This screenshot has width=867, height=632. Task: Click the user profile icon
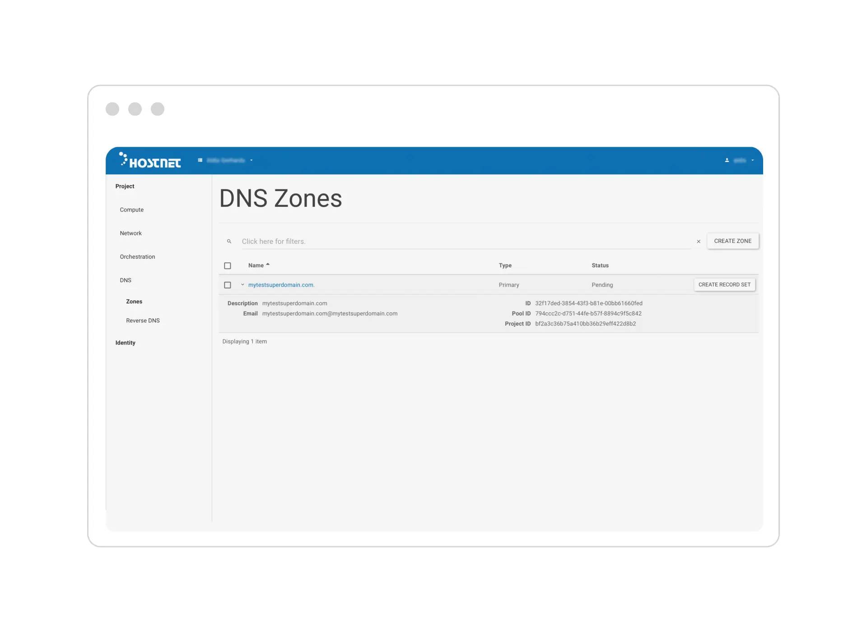727,160
